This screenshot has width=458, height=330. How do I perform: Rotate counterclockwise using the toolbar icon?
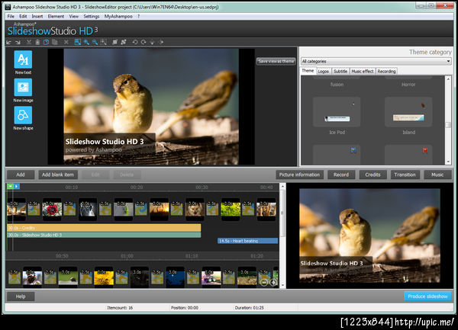click(134, 43)
